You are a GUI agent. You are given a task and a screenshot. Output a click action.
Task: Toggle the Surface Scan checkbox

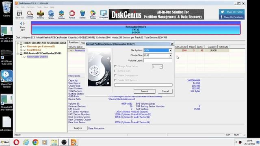(x=115, y=71)
